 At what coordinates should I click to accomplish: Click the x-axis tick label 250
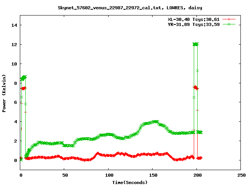tap(241, 175)
